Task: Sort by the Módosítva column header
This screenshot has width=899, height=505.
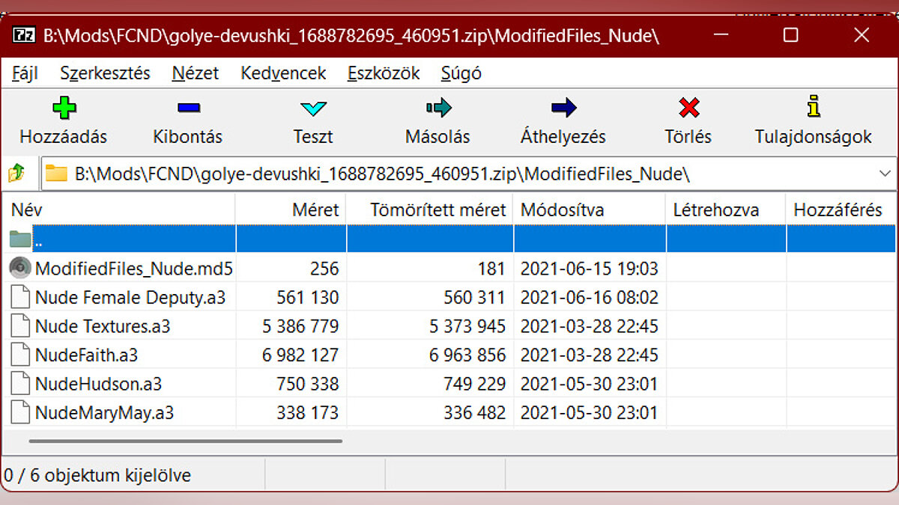Action: tap(562, 210)
